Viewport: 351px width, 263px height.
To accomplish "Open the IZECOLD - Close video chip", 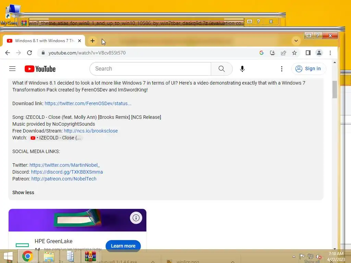I will (x=56, y=138).
